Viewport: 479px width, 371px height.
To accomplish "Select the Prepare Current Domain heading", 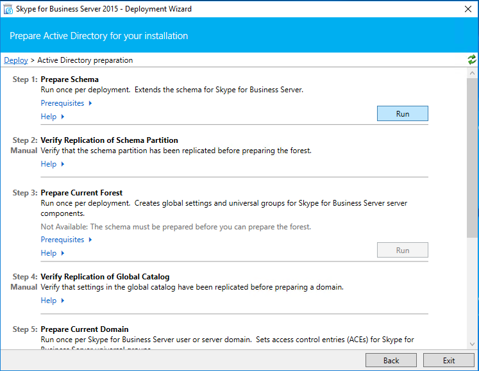I will click(x=84, y=329).
